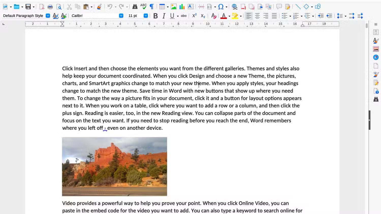Open the Navigator compass in sidebar
The image size is (381, 214).
coord(376,57)
